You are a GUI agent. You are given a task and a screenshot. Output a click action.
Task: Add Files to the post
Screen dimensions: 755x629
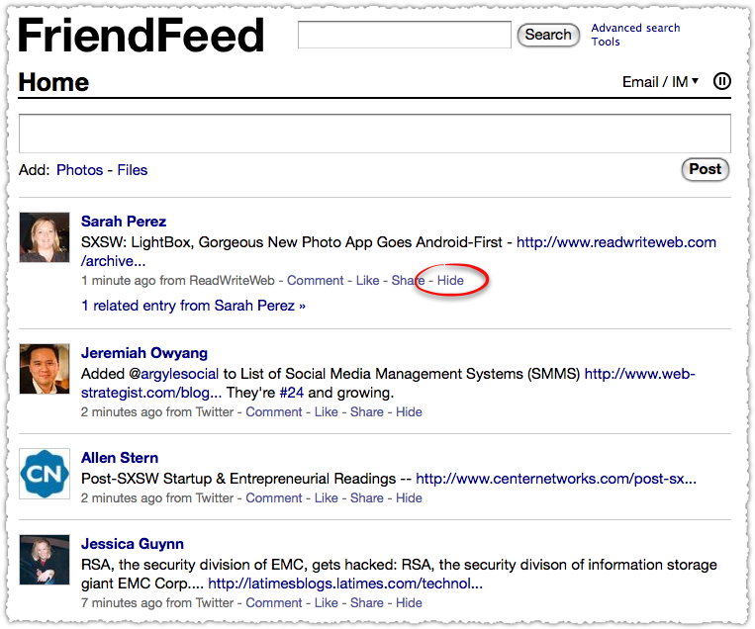[133, 170]
